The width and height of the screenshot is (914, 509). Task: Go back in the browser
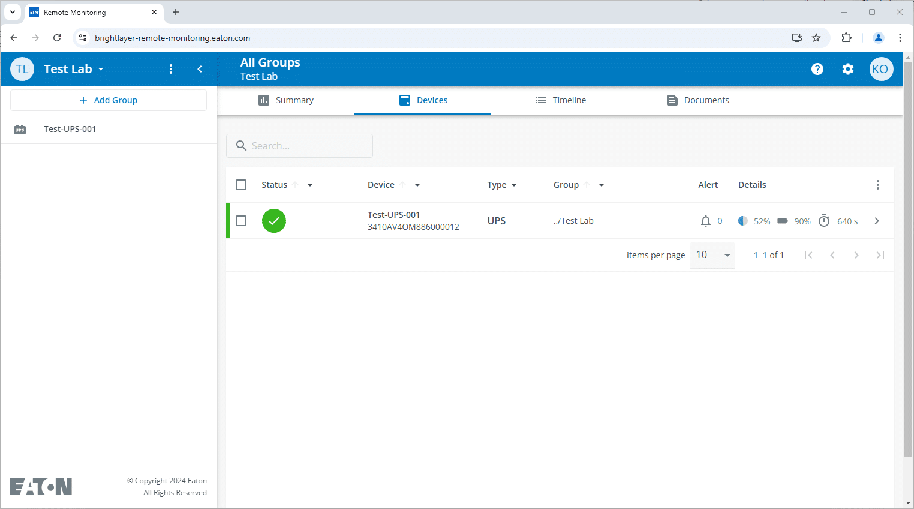point(14,38)
